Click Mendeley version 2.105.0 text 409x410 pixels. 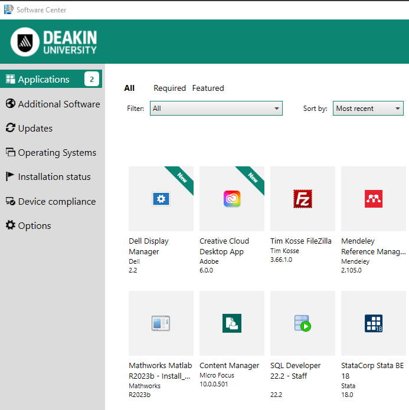tap(351, 270)
